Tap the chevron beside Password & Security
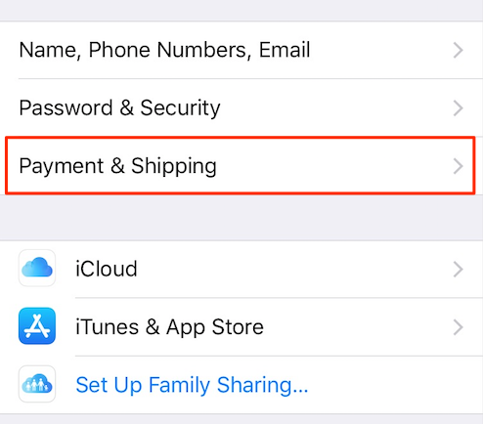The image size is (483, 424). click(x=459, y=108)
